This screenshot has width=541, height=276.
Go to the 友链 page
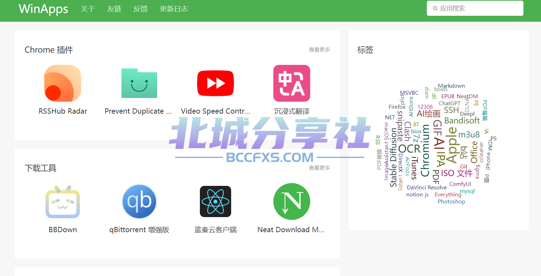coord(114,9)
